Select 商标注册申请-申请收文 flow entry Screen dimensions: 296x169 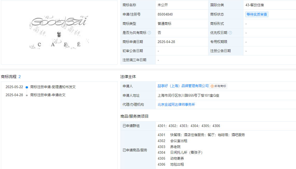[48, 95]
